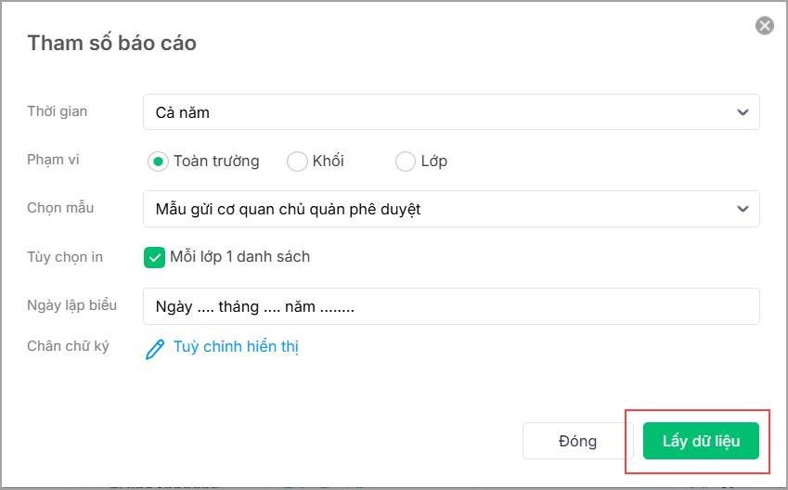Pick the Lớp radio button
This screenshot has width=788, height=490.
pyautogui.click(x=406, y=161)
